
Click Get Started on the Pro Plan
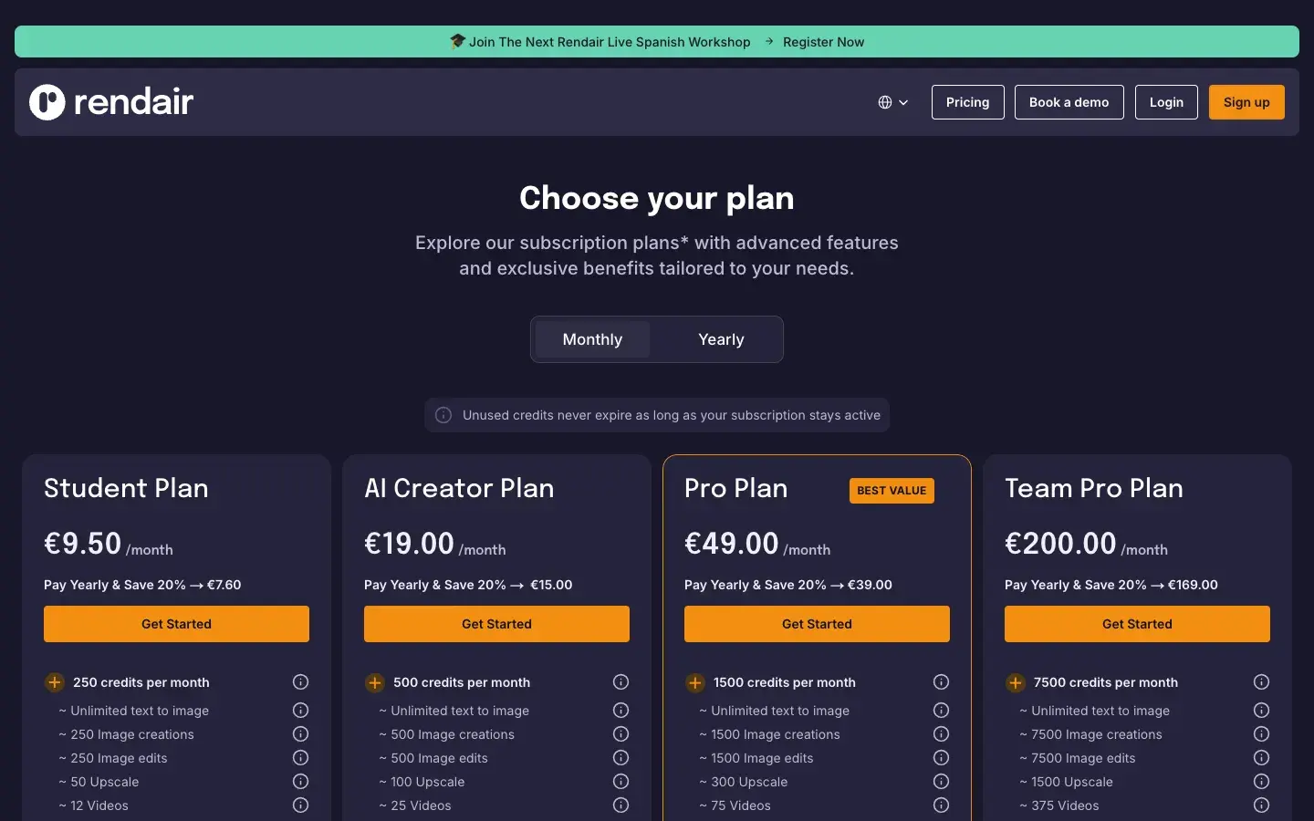pos(817,624)
